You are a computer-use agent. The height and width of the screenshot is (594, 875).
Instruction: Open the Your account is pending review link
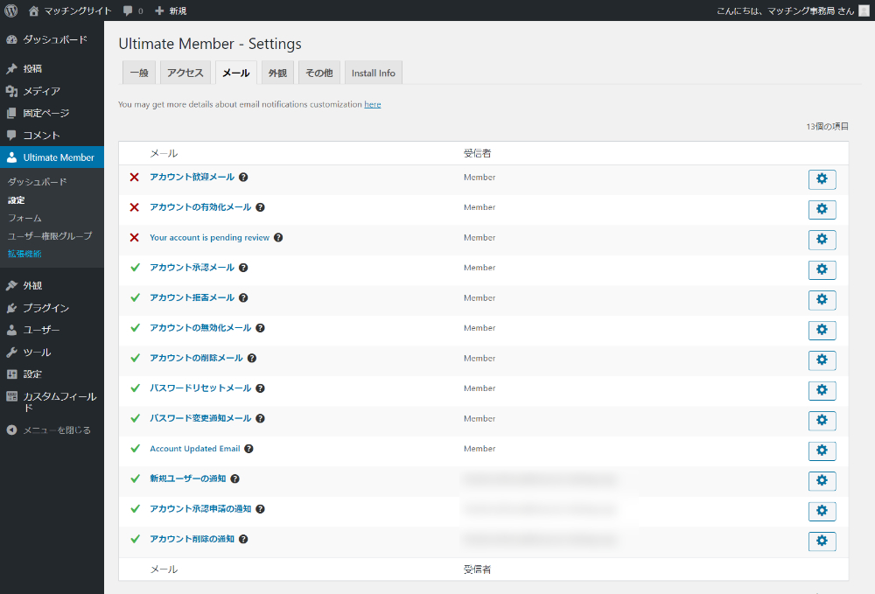pyautogui.click(x=210, y=238)
